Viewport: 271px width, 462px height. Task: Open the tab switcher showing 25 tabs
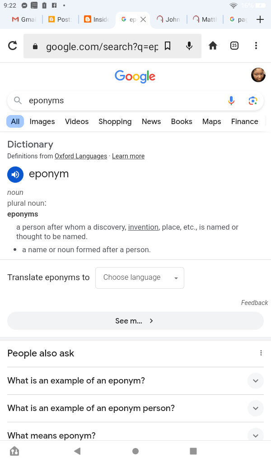click(234, 46)
